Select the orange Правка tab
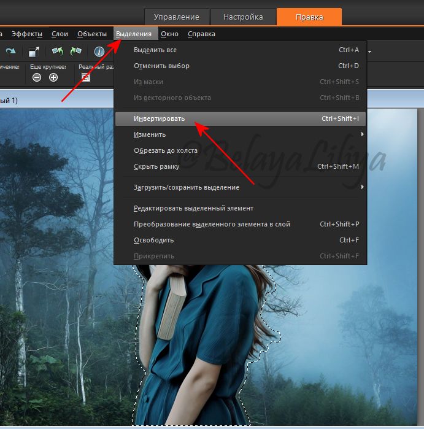The height and width of the screenshot is (429, 424). pyautogui.click(x=309, y=17)
